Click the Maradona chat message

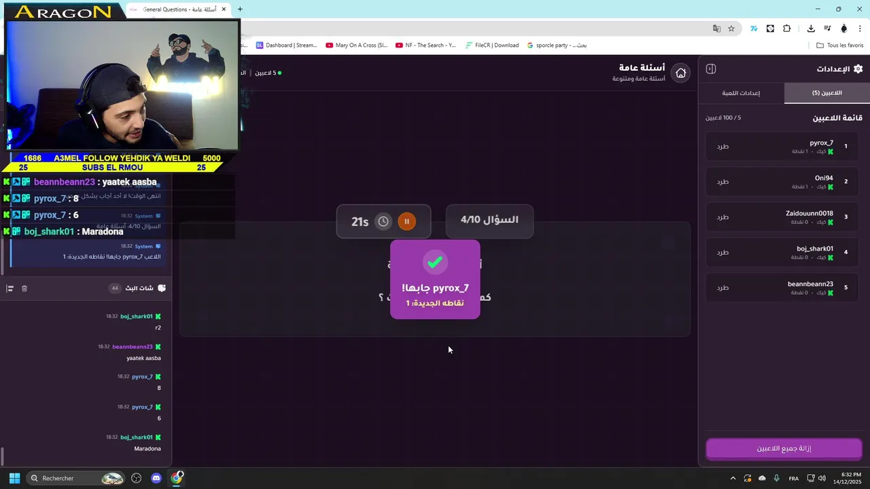click(x=147, y=449)
